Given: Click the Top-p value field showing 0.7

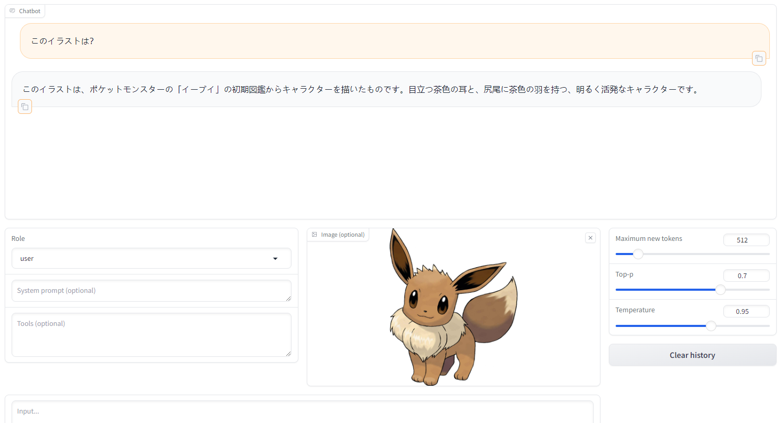Looking at the screenshot, I should (746, 275).
